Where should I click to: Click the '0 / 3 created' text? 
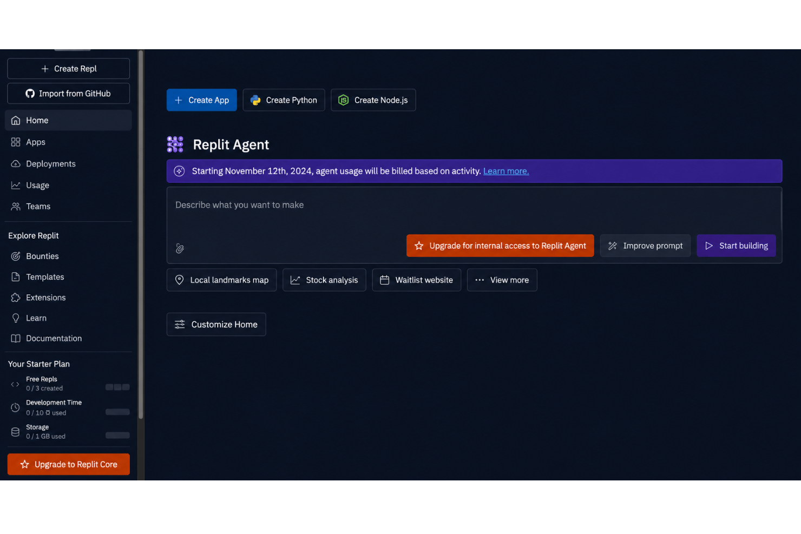point(44,388)
